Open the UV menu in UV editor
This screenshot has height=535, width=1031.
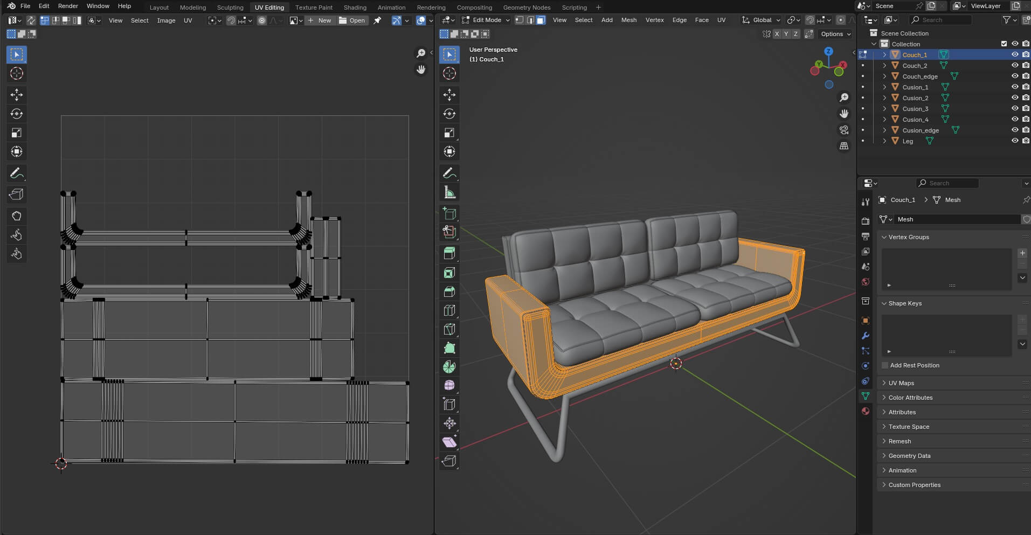click(x=188, y=20)
